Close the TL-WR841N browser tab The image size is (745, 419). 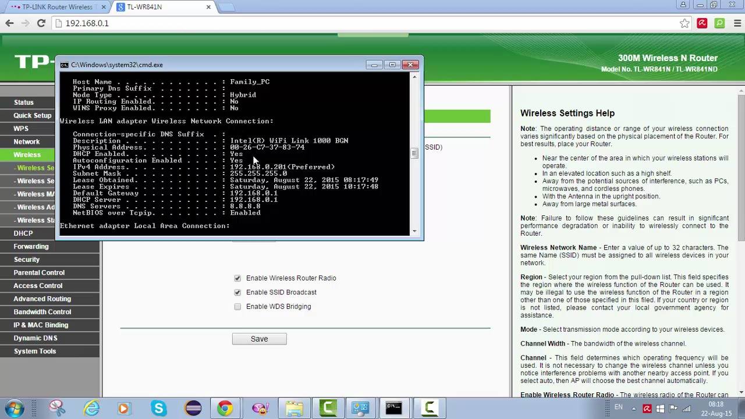point(208,7)
